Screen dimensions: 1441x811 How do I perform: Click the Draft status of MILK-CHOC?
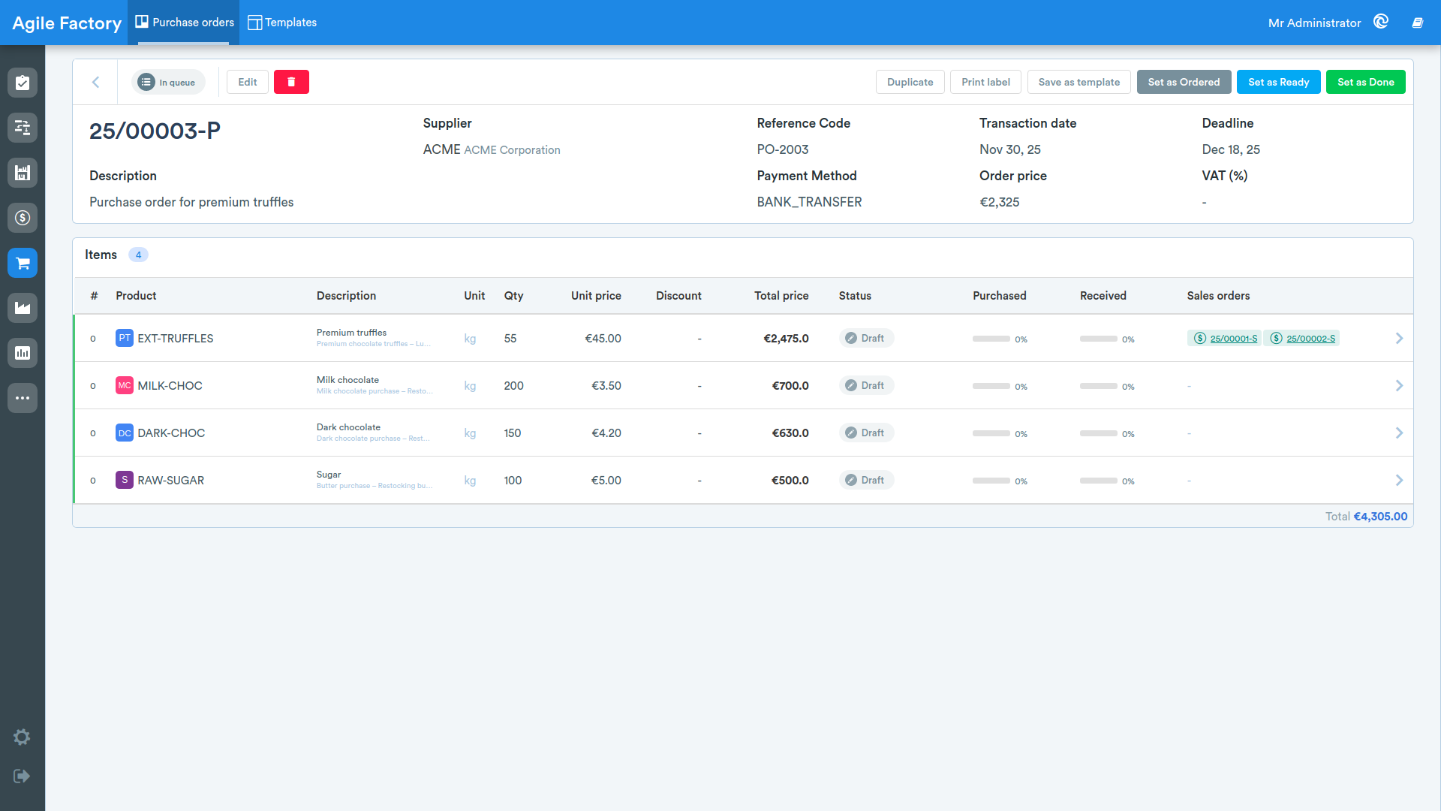866,385
